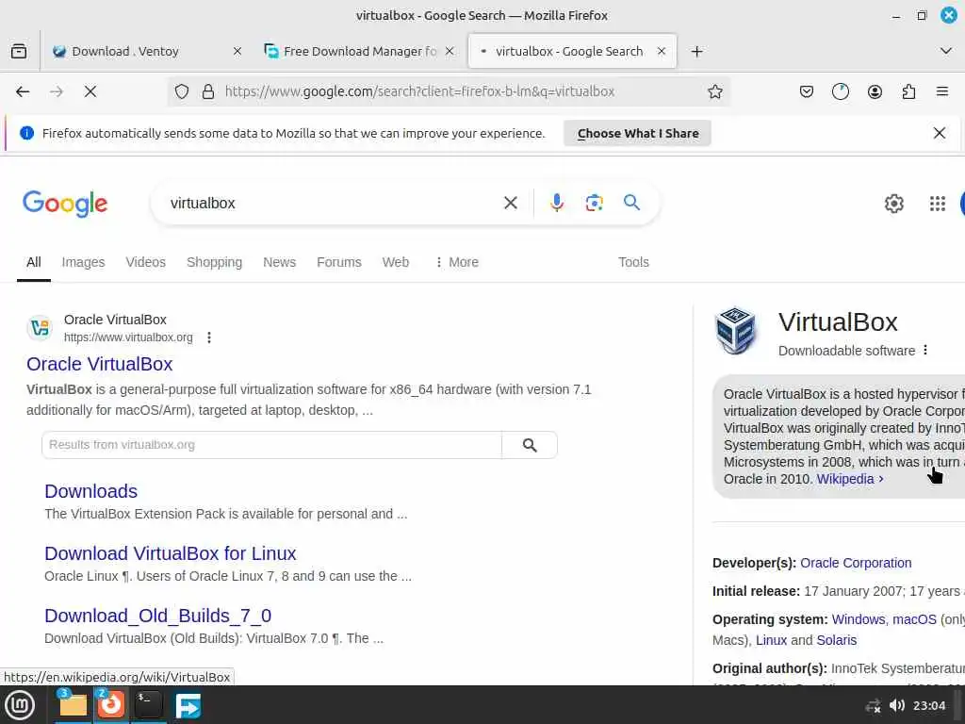Start Google voice search microphone
Viewport: 965px width, 724px height.
[556, 203]
